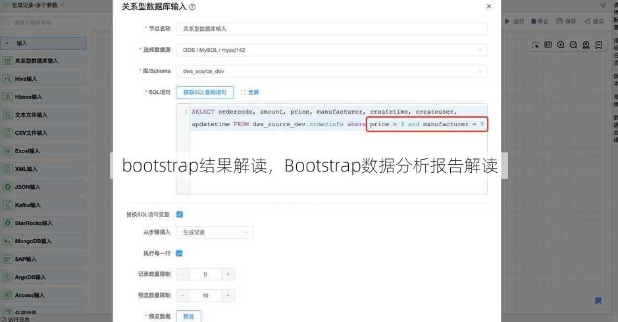Click the 提交 submit button

pos(594,21)
